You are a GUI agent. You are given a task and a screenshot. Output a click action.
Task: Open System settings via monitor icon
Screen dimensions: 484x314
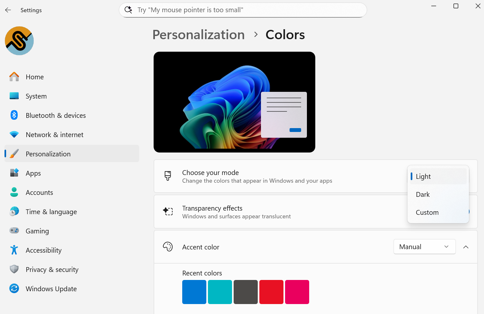14,96
